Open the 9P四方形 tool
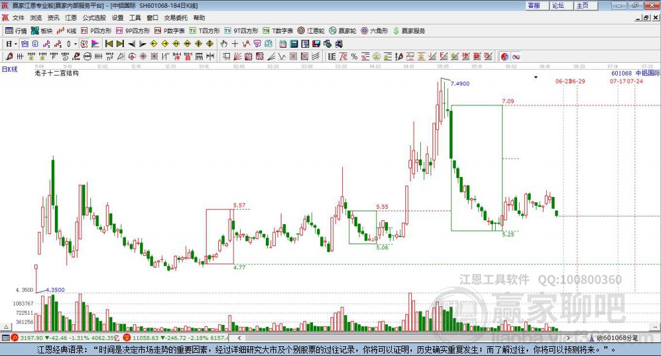661x356 pixels. pos(133,31)
